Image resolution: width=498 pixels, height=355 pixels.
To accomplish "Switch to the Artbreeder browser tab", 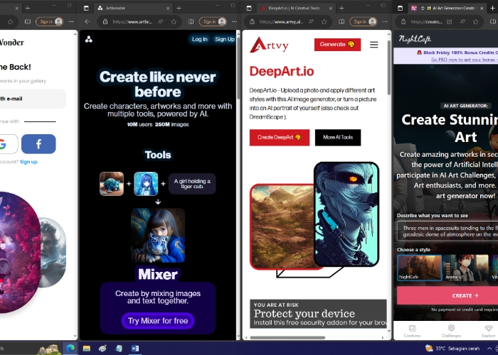I will pos(134,9).
